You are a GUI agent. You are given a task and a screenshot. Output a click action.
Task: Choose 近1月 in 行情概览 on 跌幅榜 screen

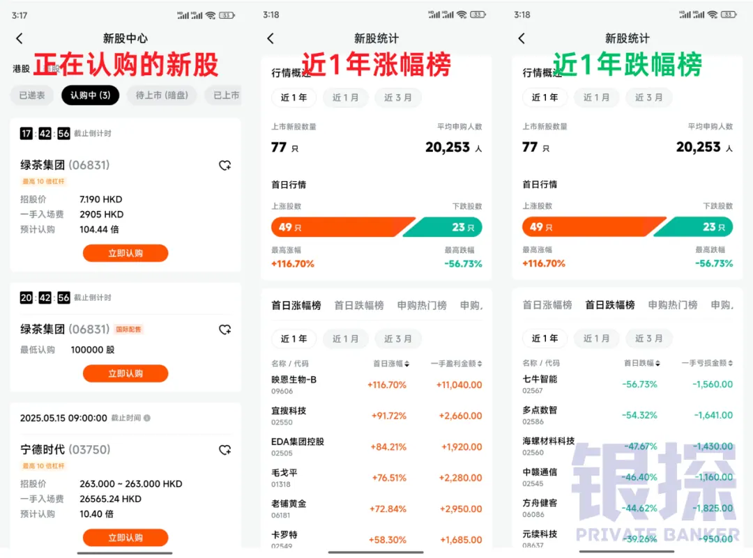[x=596, y=98]
